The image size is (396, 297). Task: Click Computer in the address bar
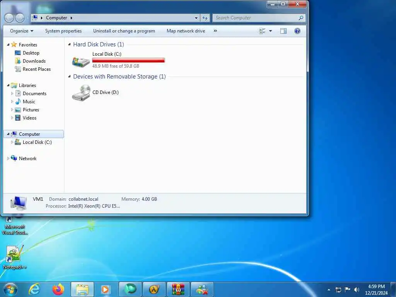click(x=56, y=18)
